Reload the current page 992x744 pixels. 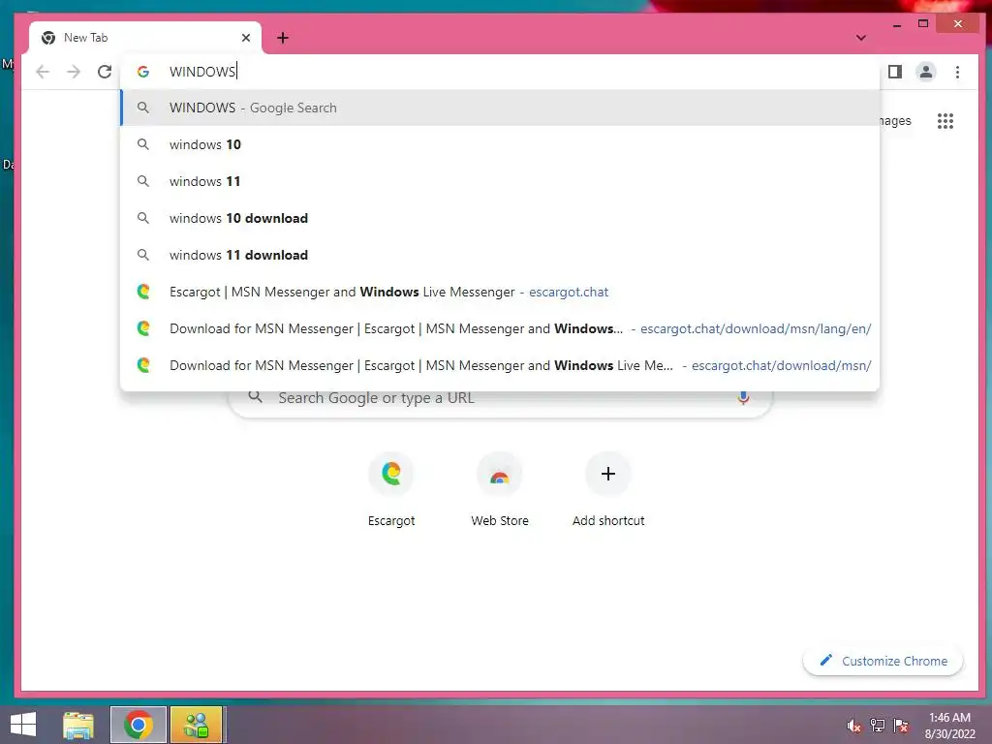(105, 72)
